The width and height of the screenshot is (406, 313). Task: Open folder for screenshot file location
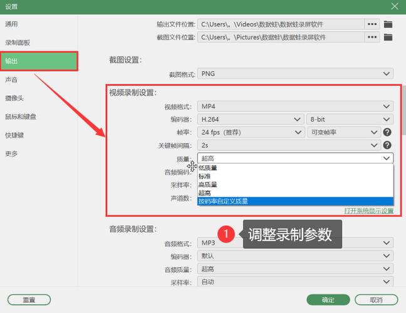click(388, 38)
